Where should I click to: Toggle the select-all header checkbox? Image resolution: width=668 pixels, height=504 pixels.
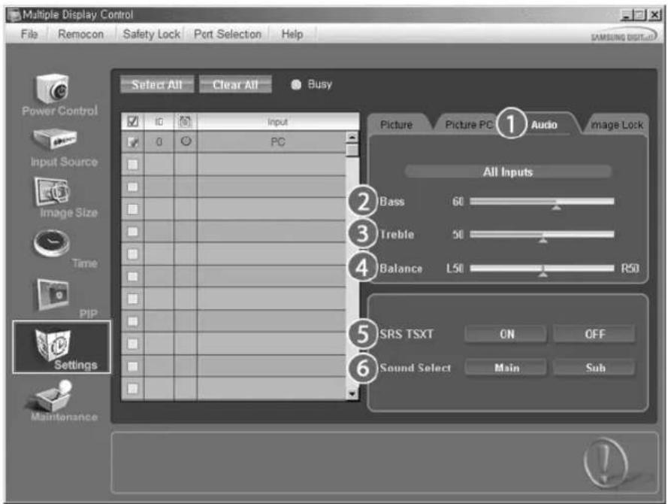click(x=132, y=122)
